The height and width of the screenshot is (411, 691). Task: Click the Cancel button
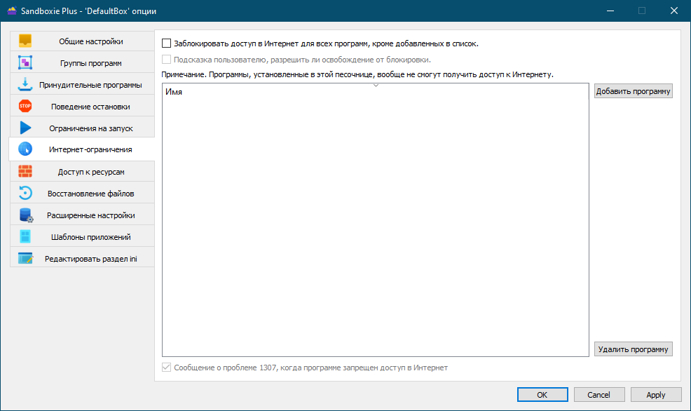[599, 395]
